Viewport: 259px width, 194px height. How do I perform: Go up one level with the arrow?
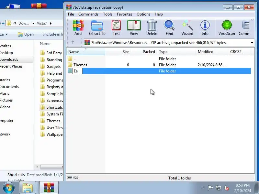click(73, 42)
